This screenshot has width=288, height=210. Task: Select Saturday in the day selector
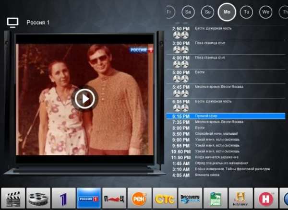pyautogui.click(x=188, y=12)
